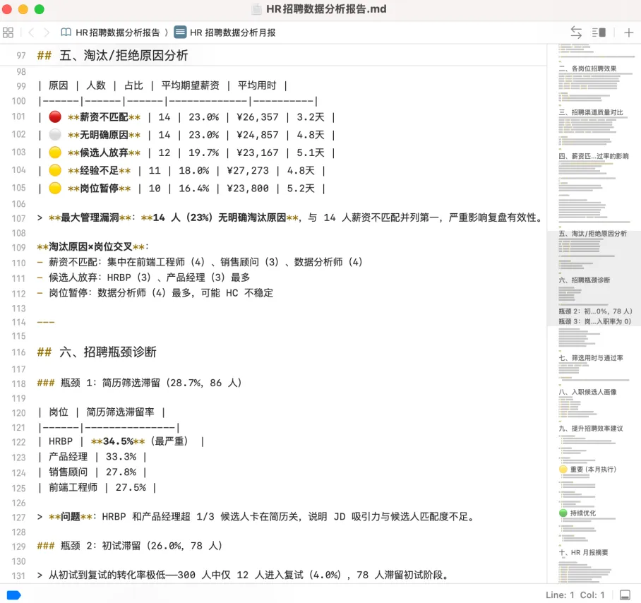
Task: Jump to 瓶颈 3 entry in outline
Action: tap(595, 322)
